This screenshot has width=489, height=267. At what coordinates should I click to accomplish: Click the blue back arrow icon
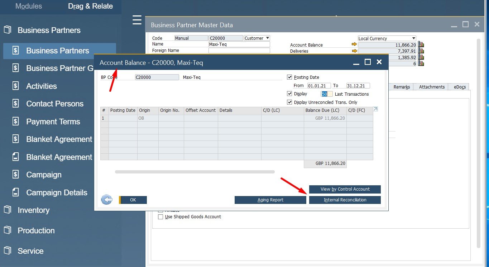(106, 200)
